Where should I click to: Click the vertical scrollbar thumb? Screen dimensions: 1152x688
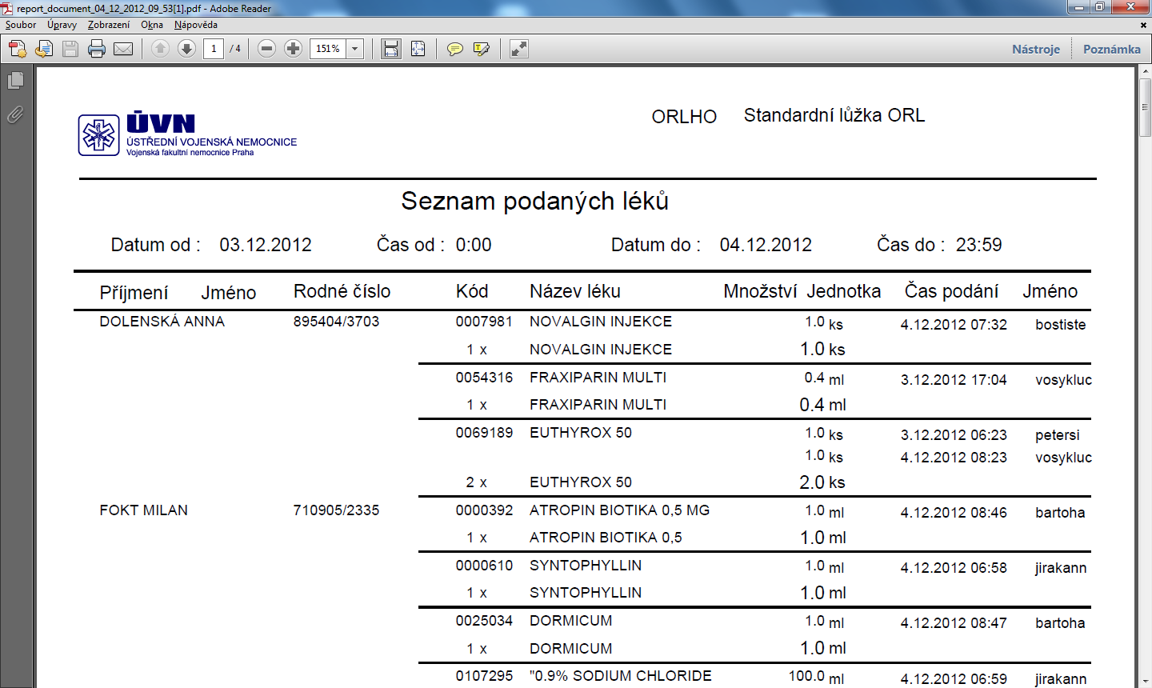(x=1145, y=108)
